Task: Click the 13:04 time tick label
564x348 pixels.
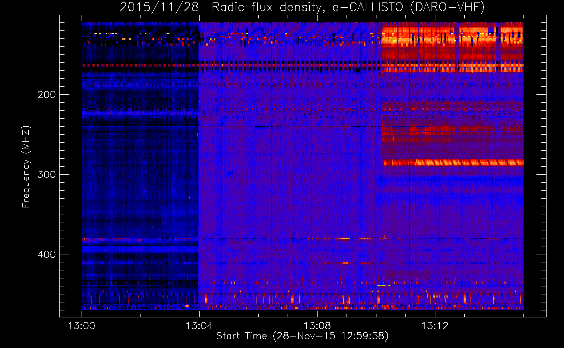Action: [x=199, y=326]
